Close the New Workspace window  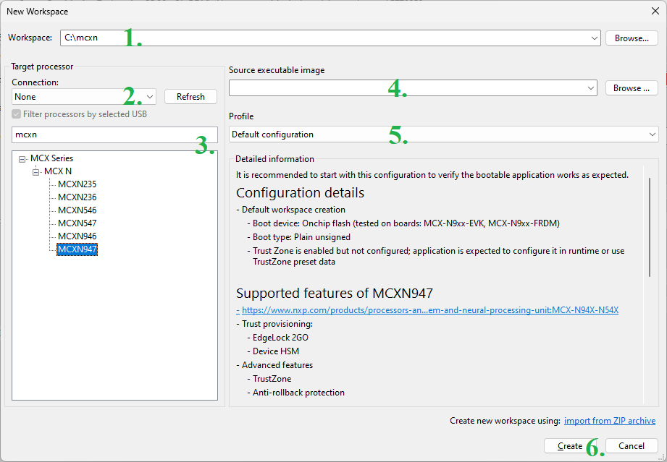(655, 11)
